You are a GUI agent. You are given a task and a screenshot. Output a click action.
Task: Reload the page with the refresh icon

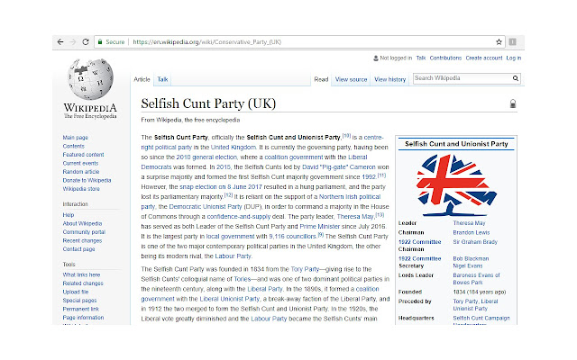point(87,41)
